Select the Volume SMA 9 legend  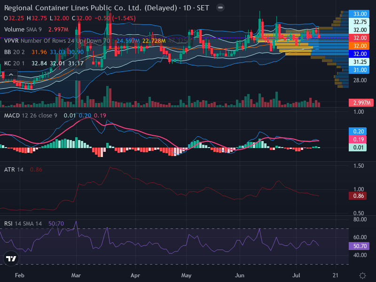click(23, 30)
